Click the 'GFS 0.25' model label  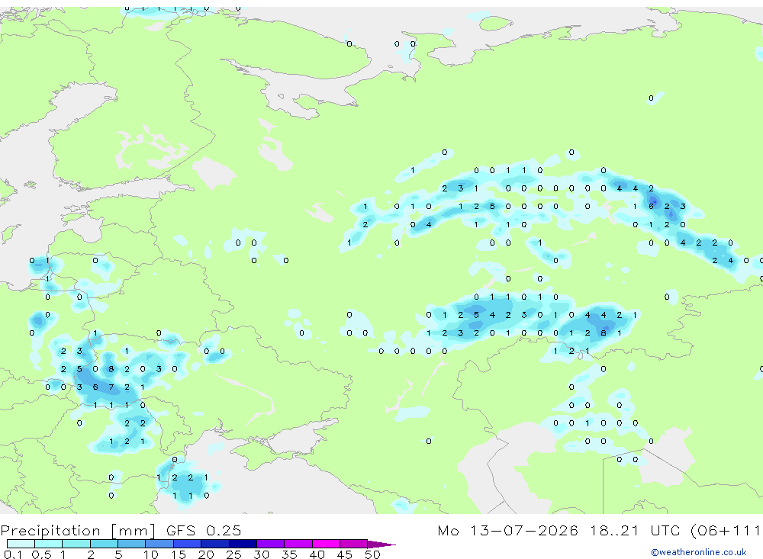tap(204, 531)
